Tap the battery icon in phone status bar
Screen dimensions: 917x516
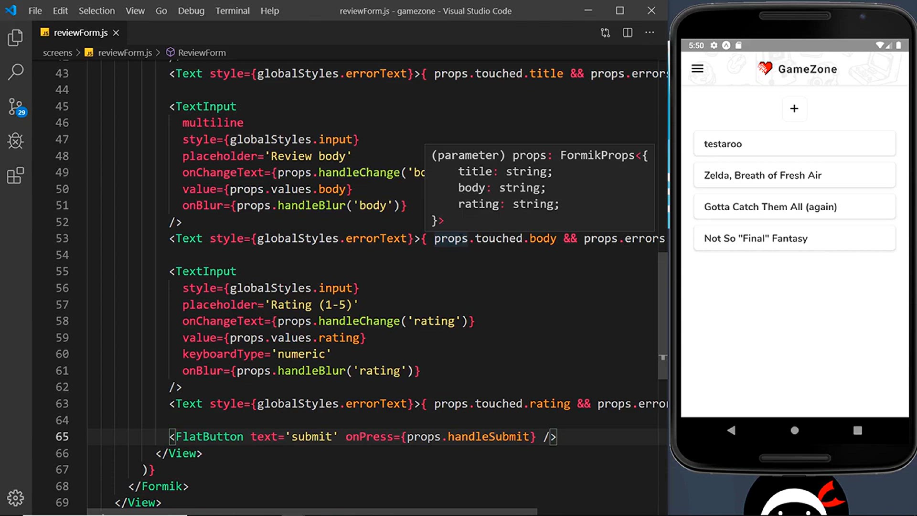898,45
